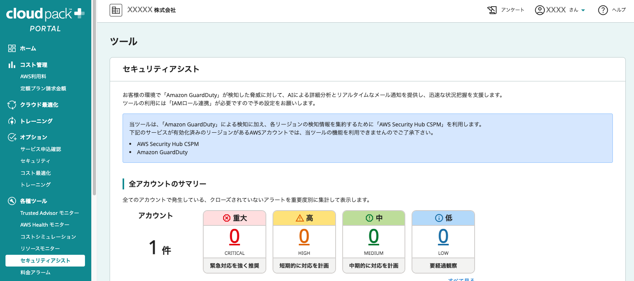Open リソースモニター sidebar item

click(40, 249)
